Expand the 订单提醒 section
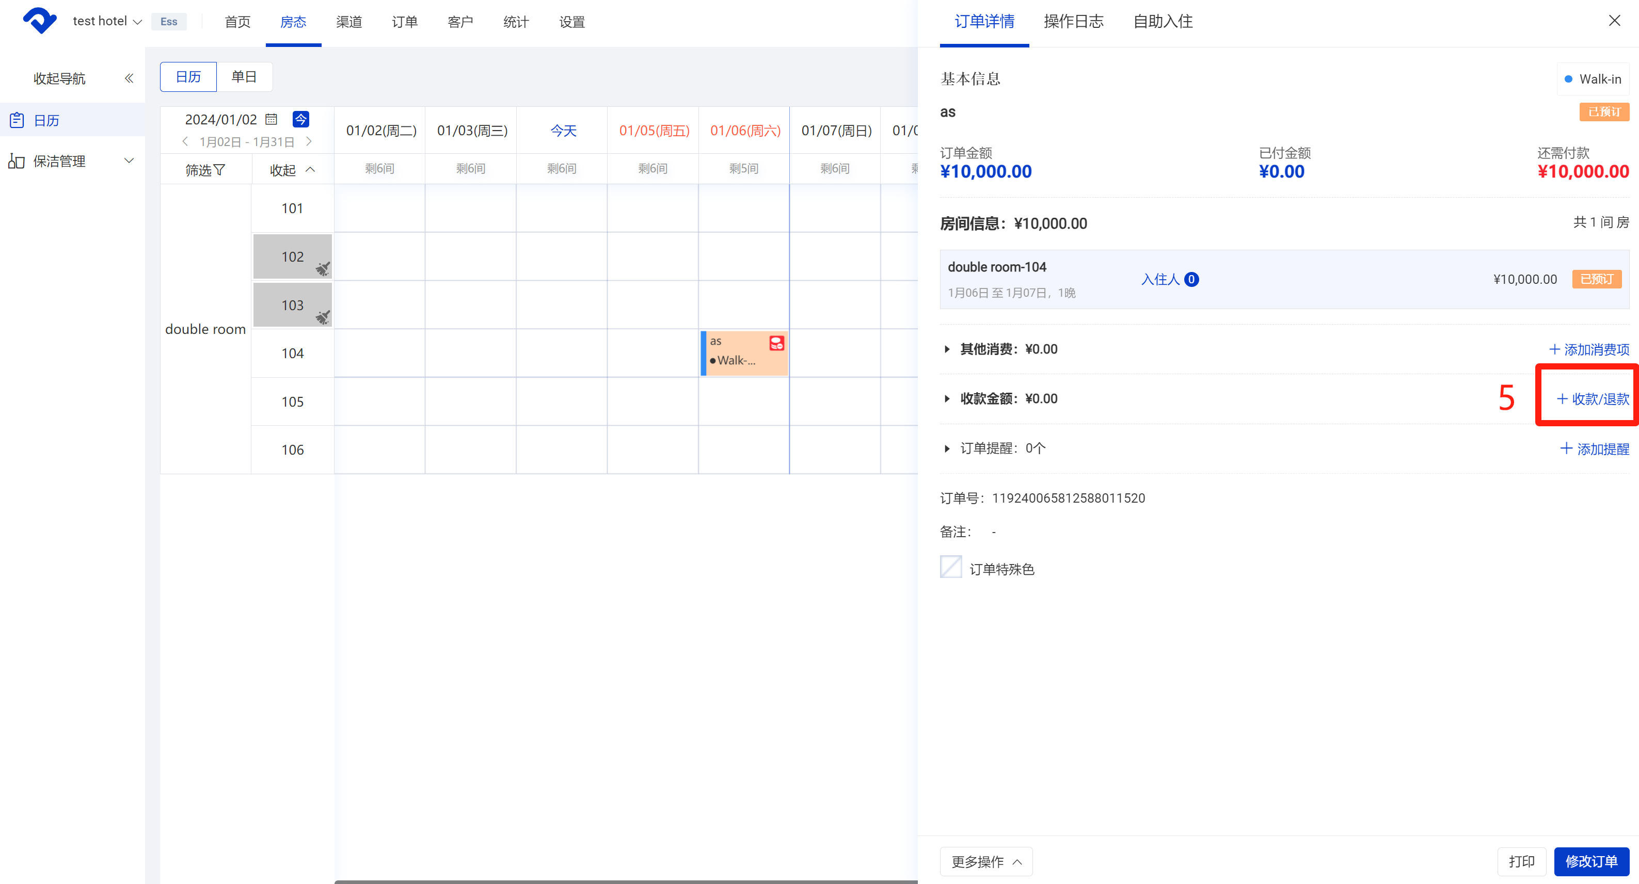Screen dimensions: 1639x884 947,448
